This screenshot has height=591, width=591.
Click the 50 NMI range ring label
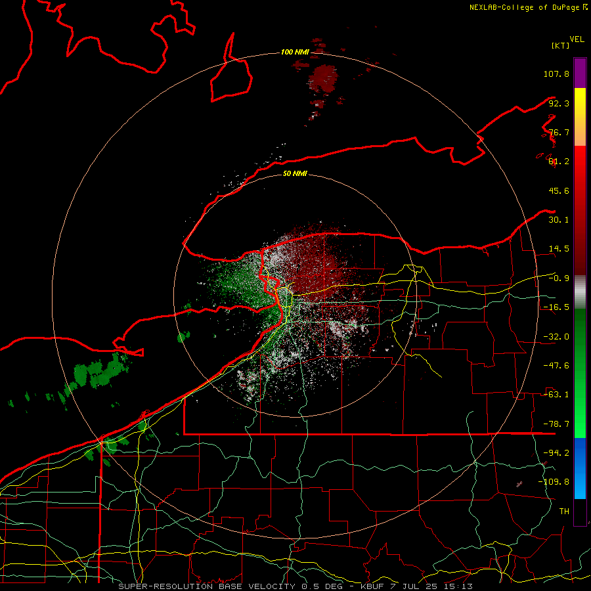295,173
